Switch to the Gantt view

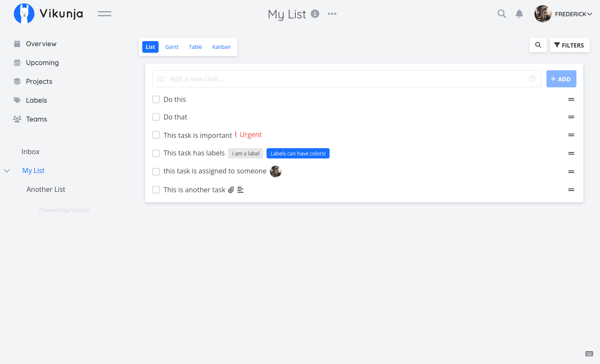click(x=172, y=47)
